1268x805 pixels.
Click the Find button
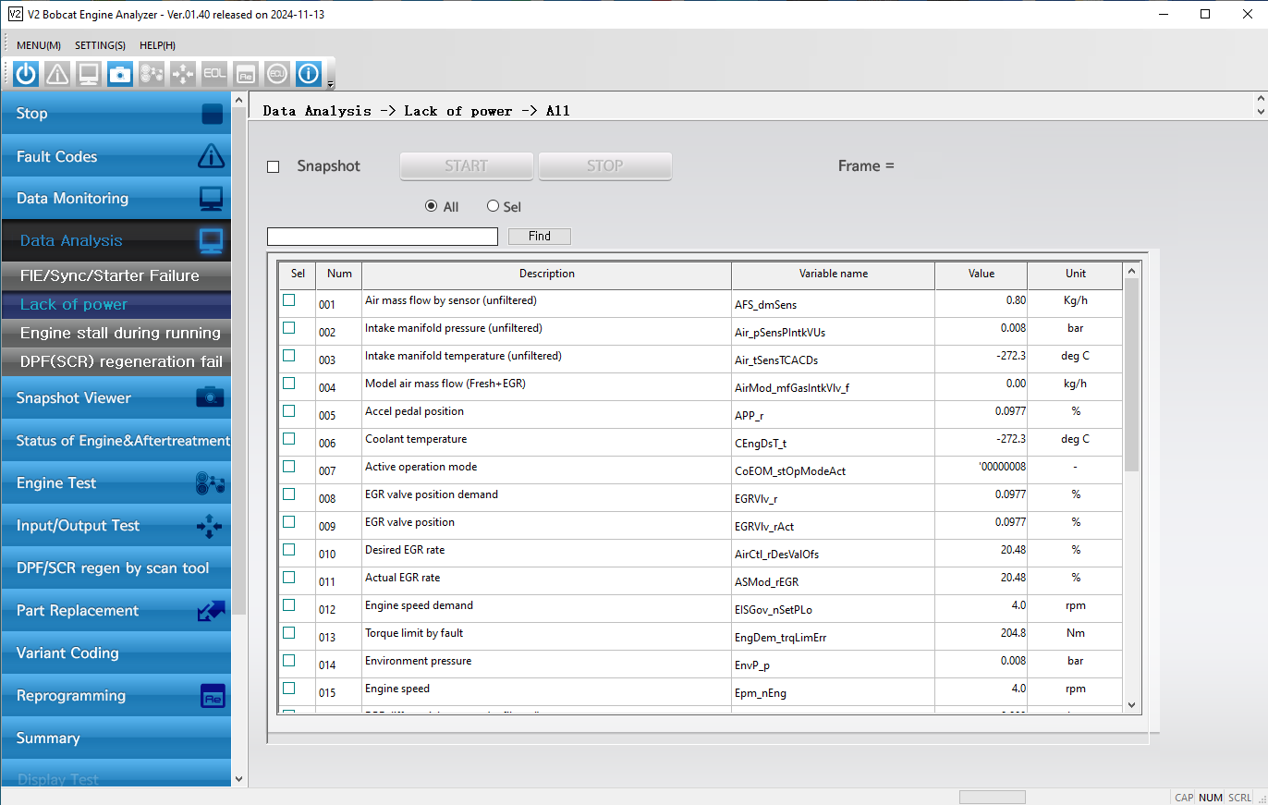click(x=540, y=237)
